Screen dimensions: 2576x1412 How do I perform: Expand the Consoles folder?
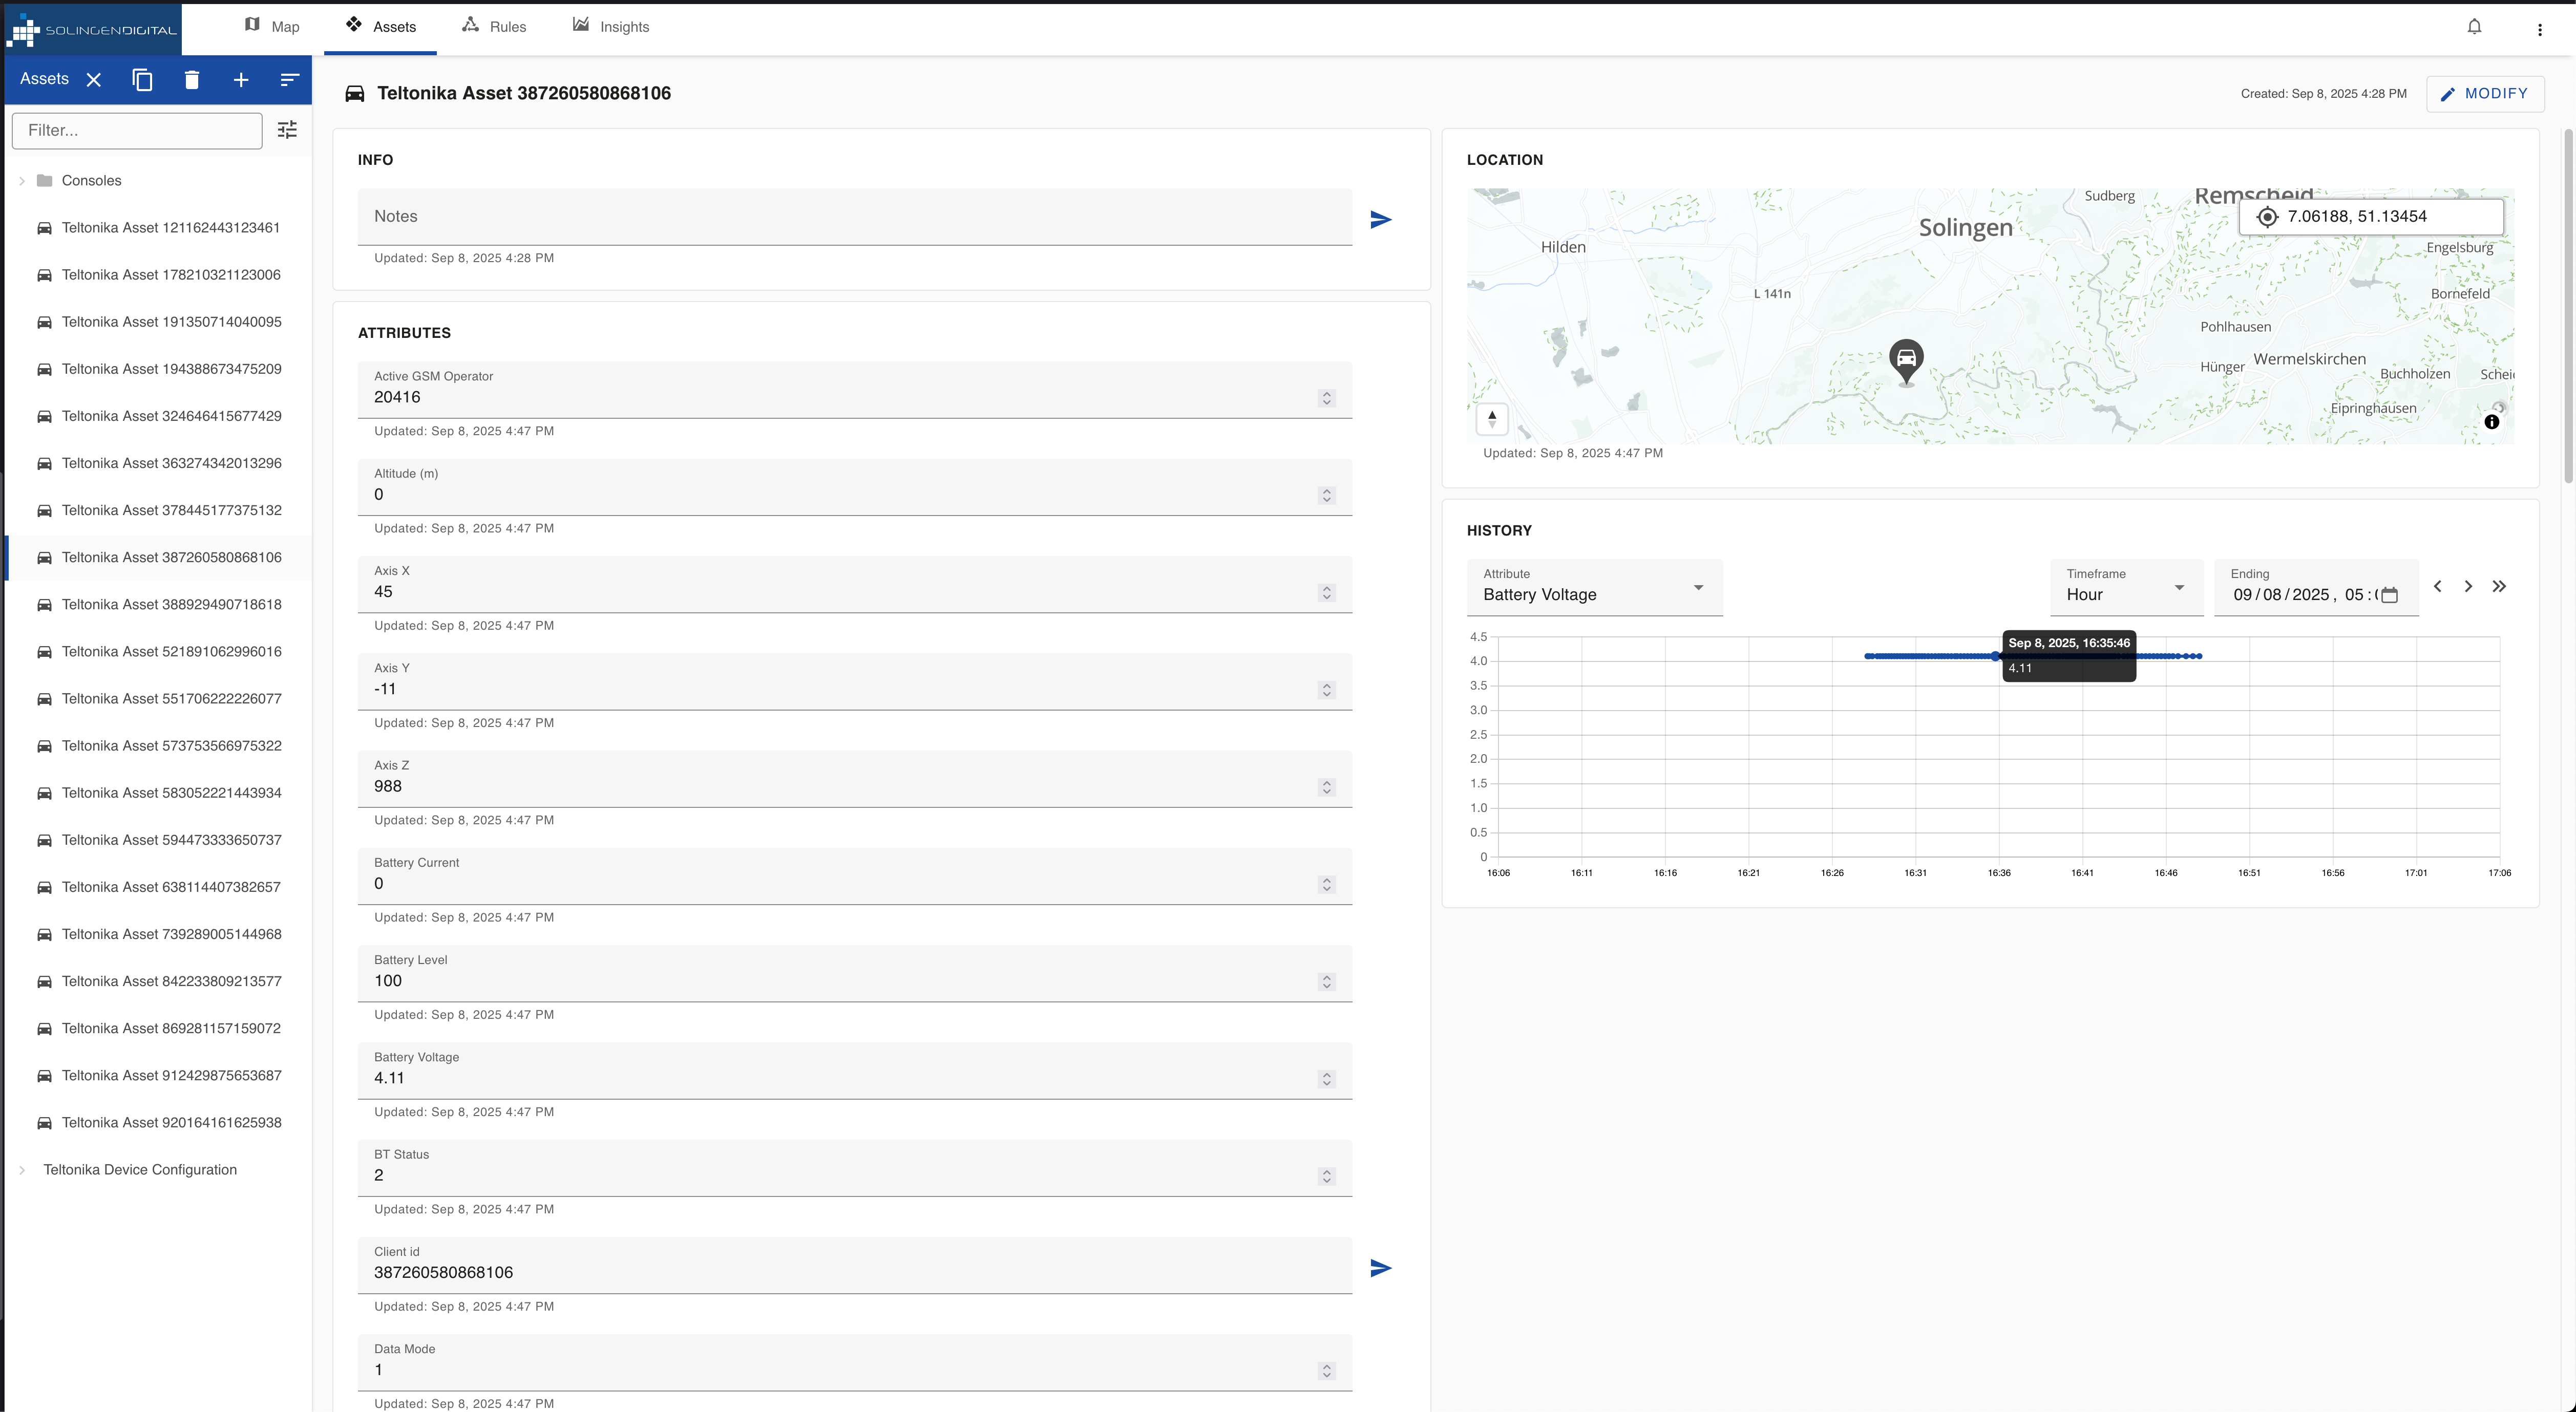(x=22, y=181)
